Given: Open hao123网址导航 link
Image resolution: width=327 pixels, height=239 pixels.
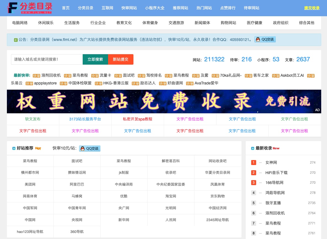Looking at the screenshot, I should coord(30,232).
